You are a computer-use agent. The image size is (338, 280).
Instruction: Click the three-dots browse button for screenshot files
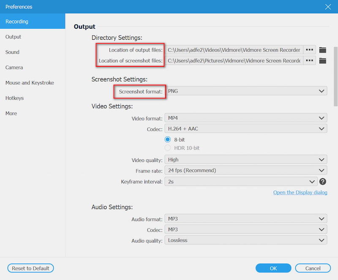(310, 61)
